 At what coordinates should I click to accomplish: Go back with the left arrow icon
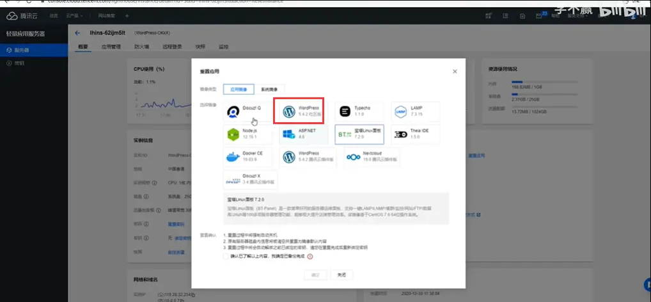(x=77, y=33)
